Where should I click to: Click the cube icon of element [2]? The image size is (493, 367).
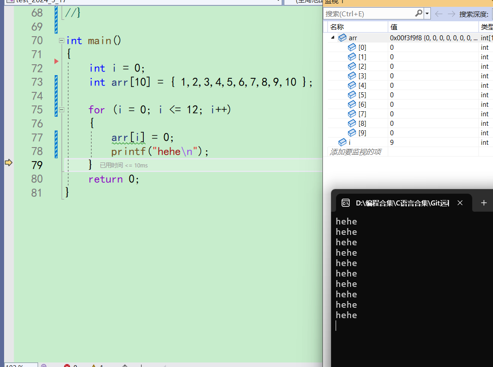click(352, 67)
